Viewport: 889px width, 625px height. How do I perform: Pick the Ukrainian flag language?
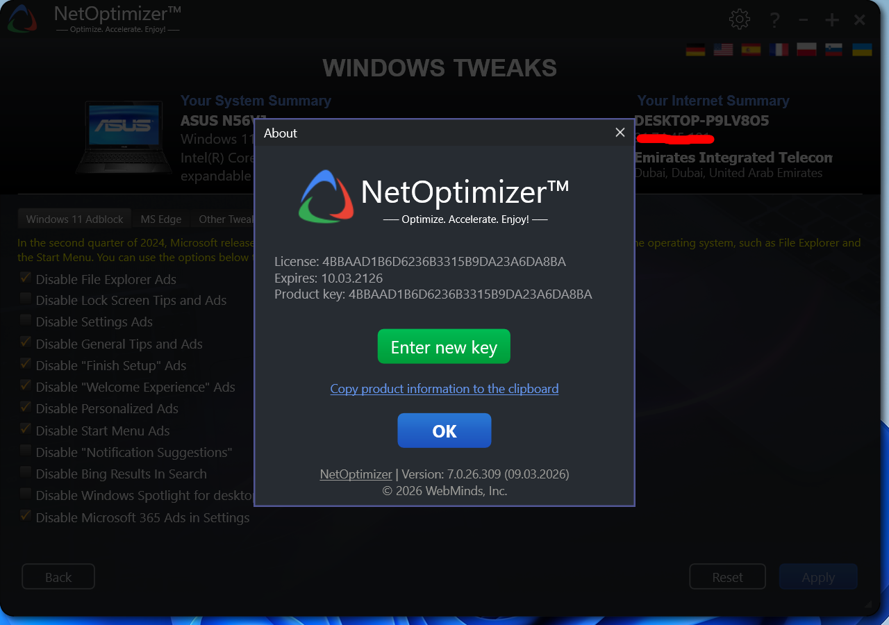click(862, 50)
